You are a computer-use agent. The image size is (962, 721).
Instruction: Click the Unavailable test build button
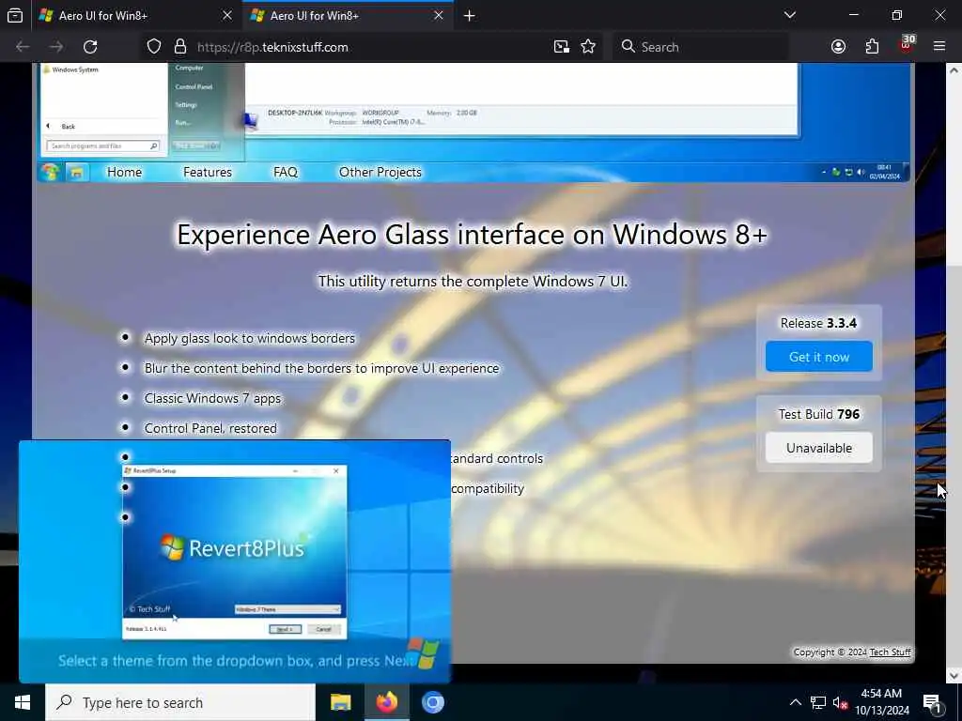tap(819, 448)
